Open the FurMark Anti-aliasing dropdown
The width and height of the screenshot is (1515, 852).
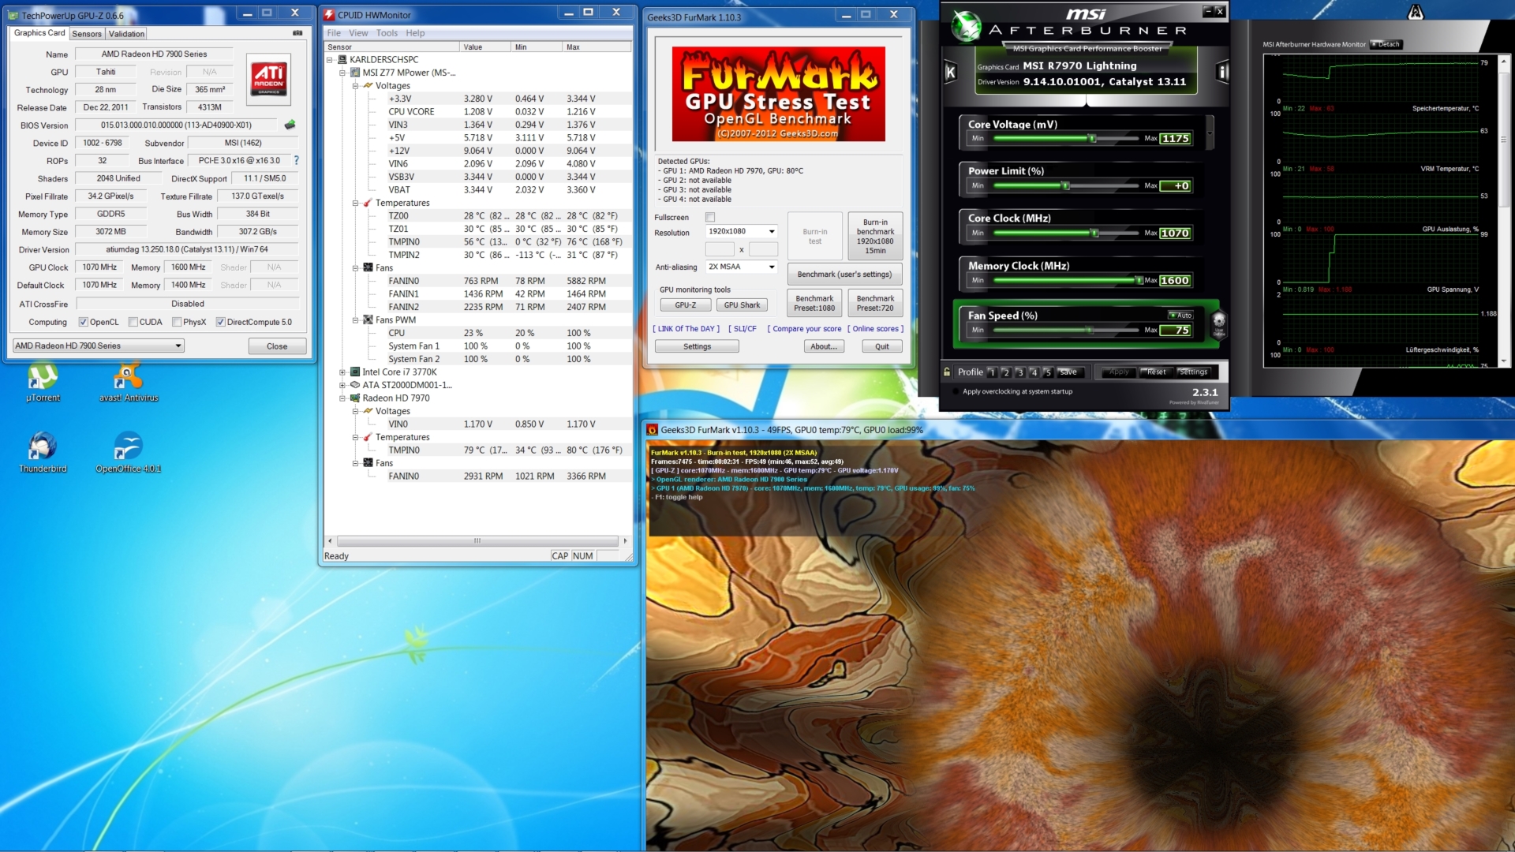coord(742,267)
